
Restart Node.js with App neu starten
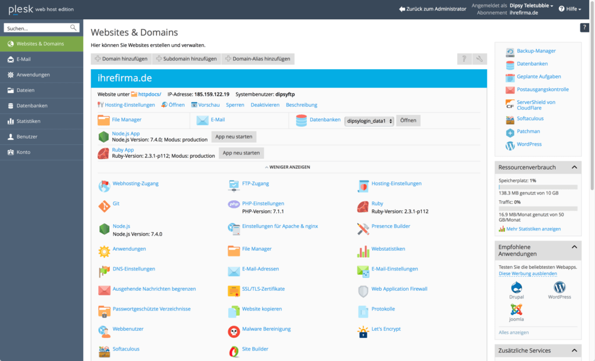(234, 136)
